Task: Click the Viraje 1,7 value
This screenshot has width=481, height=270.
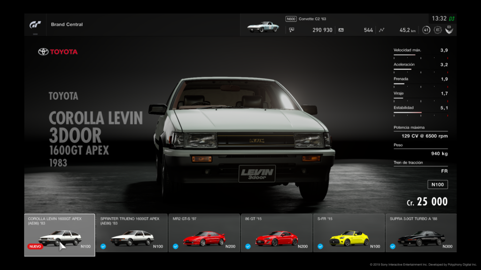Action: tap(444, 93)
